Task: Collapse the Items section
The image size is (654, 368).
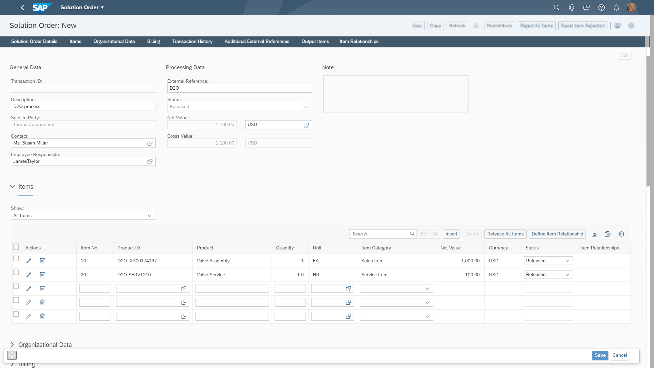Action: point(12,187)
